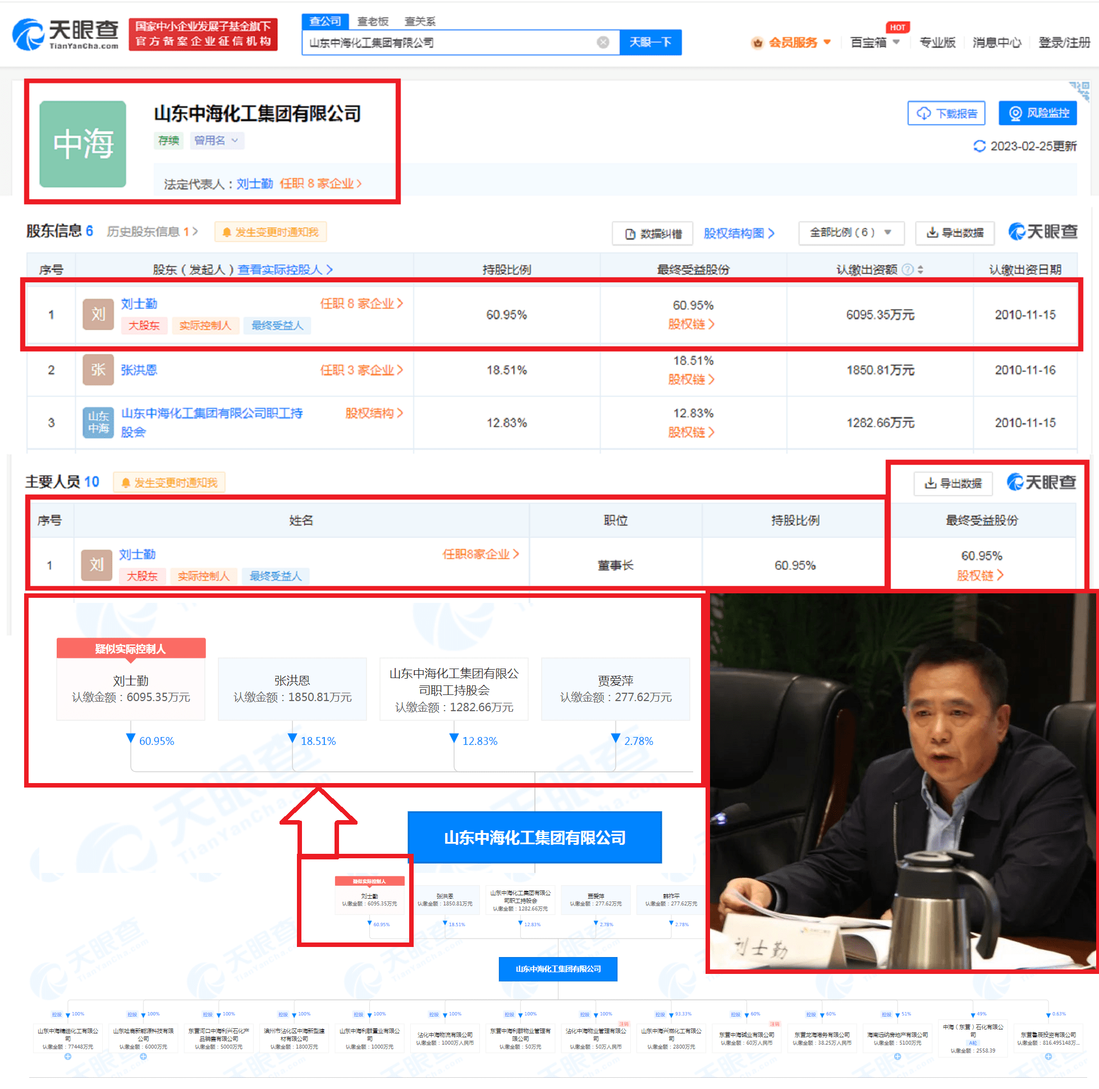Open the QR code icon in the corner
Viewport: 1099px width, 1089px height.
1080,91
